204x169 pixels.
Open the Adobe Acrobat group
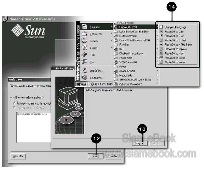(136, 71)
